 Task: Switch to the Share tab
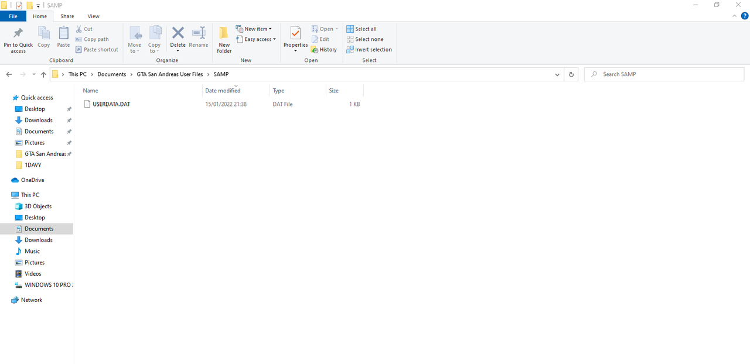[67, 16]
